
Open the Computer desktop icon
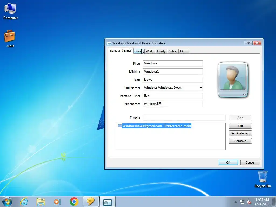point(11,11)
